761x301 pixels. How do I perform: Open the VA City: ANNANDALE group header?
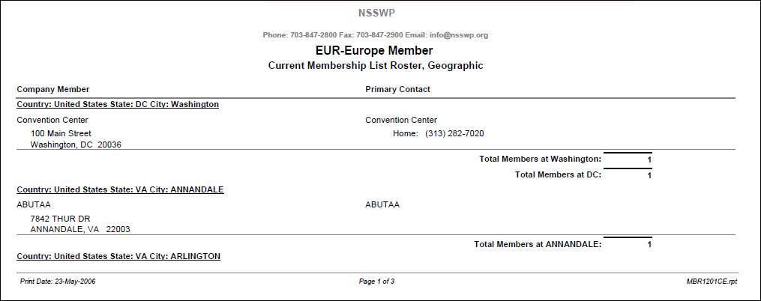coord(120,190)
